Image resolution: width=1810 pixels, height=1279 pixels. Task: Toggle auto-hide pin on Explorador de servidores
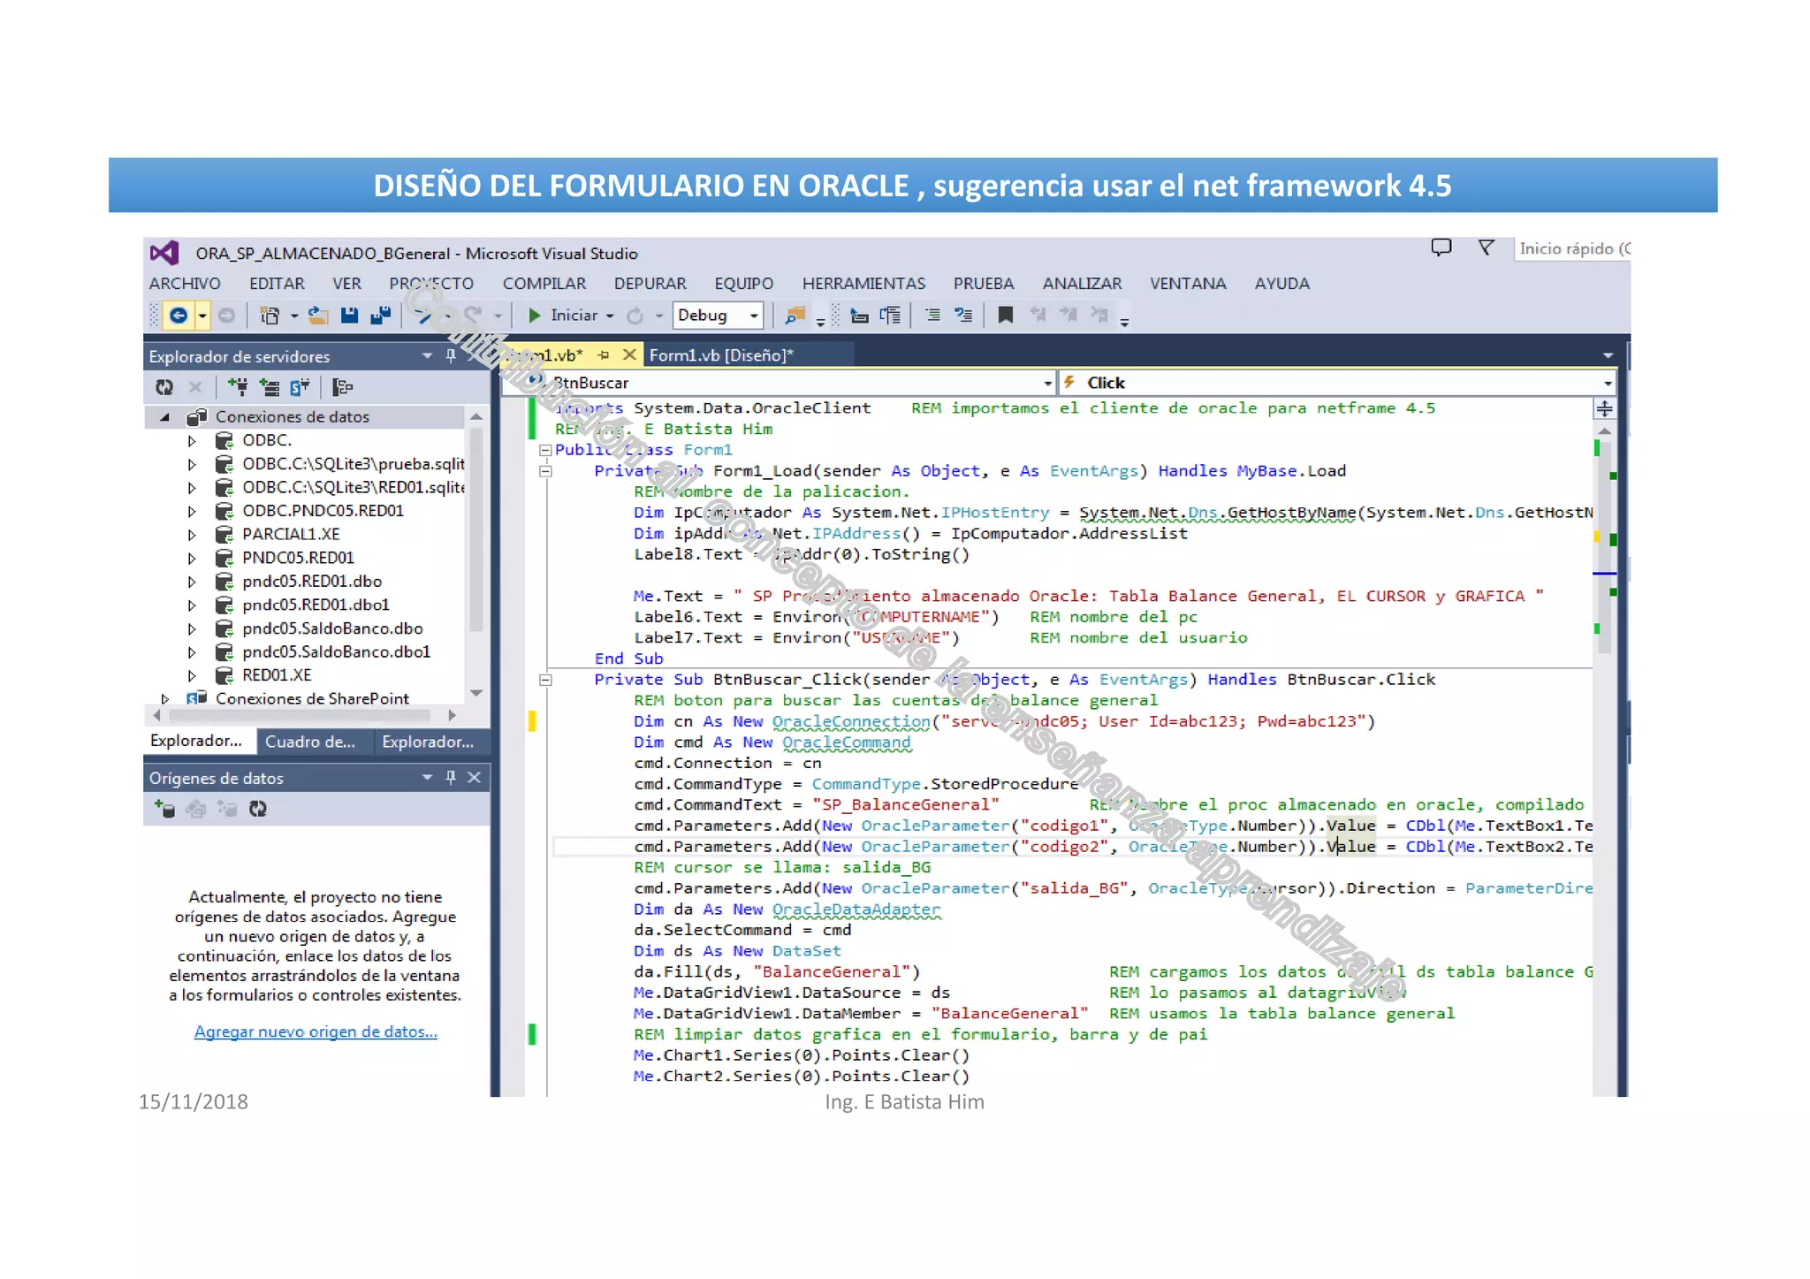coord(451,356)
